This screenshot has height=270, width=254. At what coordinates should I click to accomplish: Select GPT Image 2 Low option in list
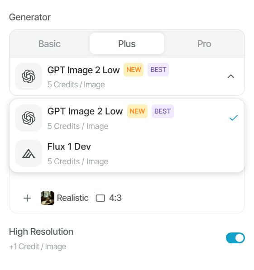[127, 118]
